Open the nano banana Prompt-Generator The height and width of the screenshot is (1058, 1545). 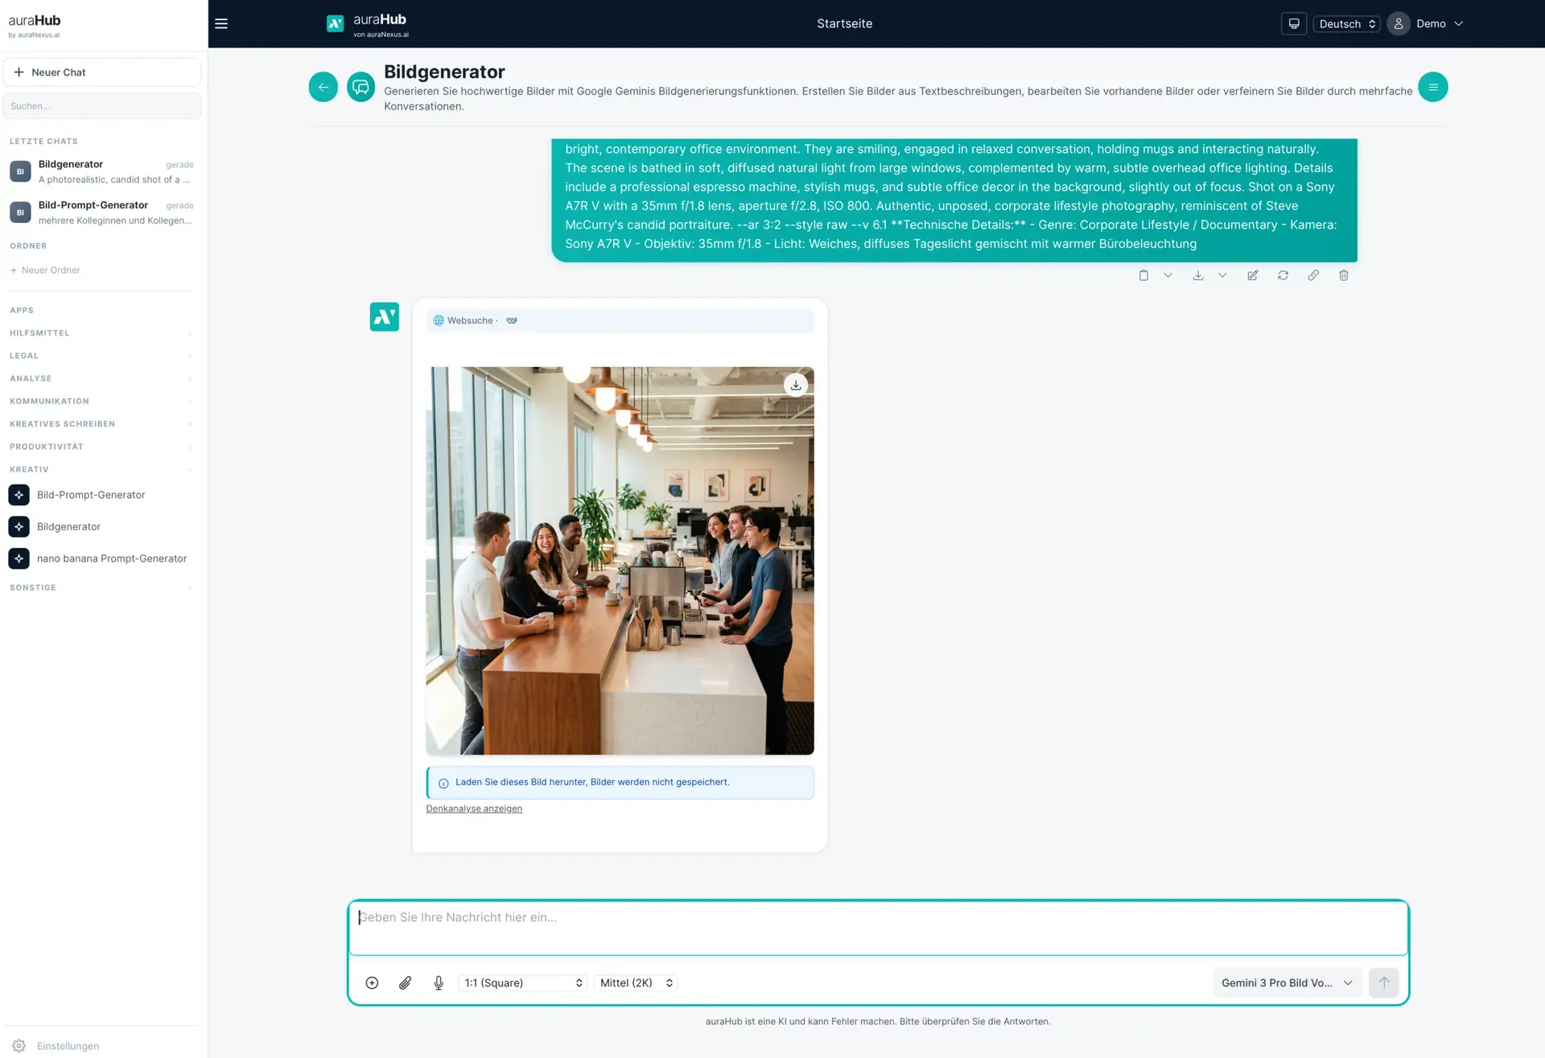[x=111, y=558]
